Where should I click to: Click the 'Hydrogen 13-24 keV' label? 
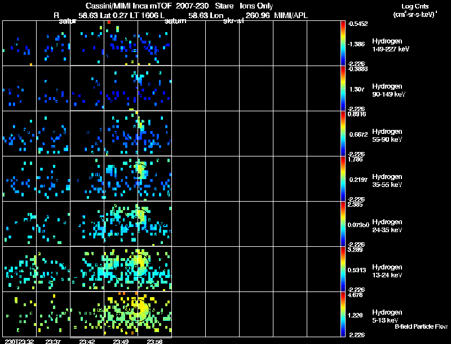[x=387, y=271]
